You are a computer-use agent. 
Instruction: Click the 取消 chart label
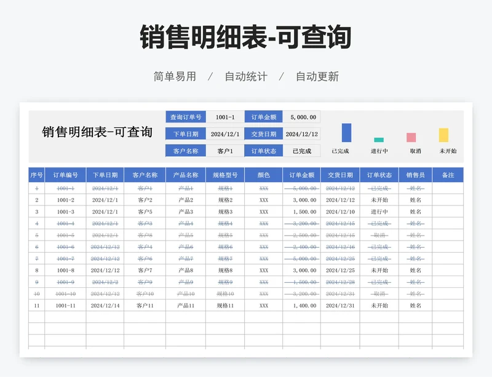pyautogui.click(x=415, y=151)
